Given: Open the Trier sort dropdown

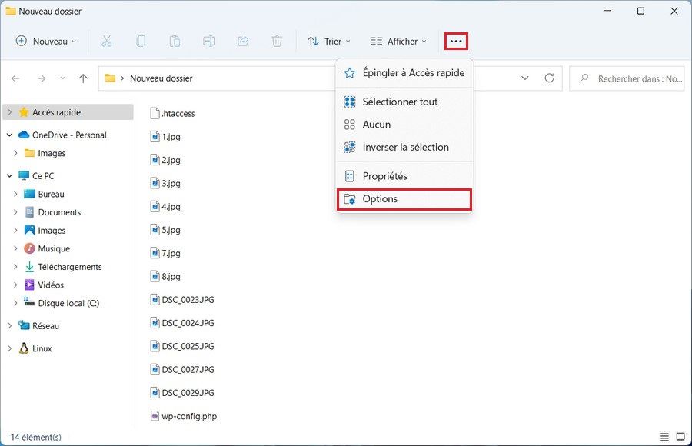Looking at the screenshot, I should point(328,41).
